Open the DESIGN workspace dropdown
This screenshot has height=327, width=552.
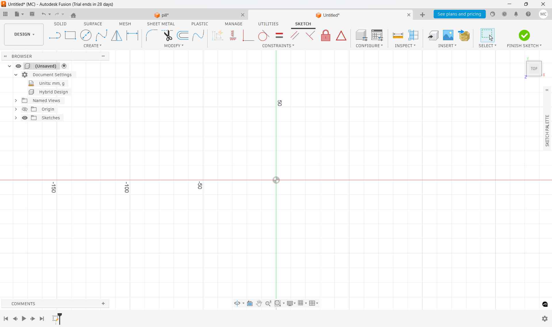[x=24, y=34]
